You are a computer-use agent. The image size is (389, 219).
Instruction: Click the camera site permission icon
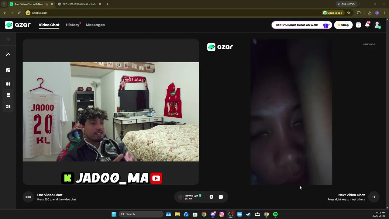coord(28,13)
